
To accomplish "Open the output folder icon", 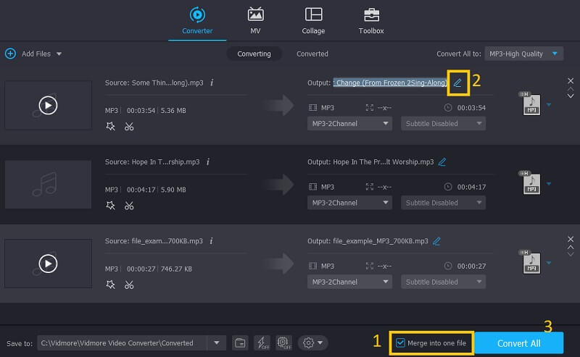I will 240,343.
